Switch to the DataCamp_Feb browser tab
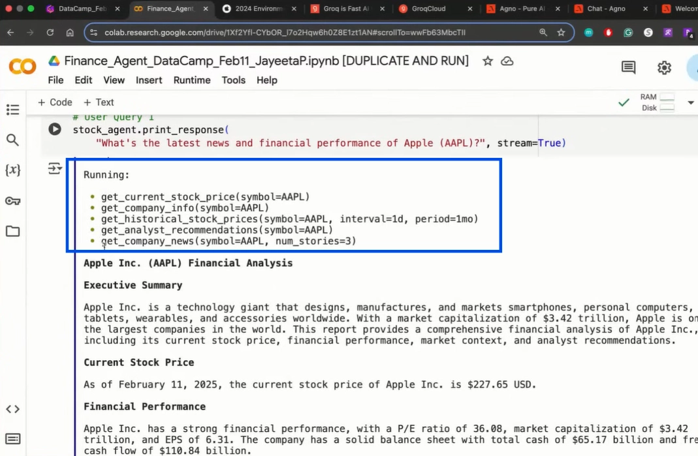 tap(82, 8)
